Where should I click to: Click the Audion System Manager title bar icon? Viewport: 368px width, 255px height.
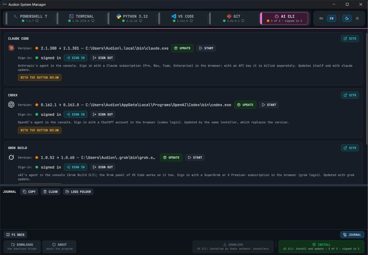point(5,4)
